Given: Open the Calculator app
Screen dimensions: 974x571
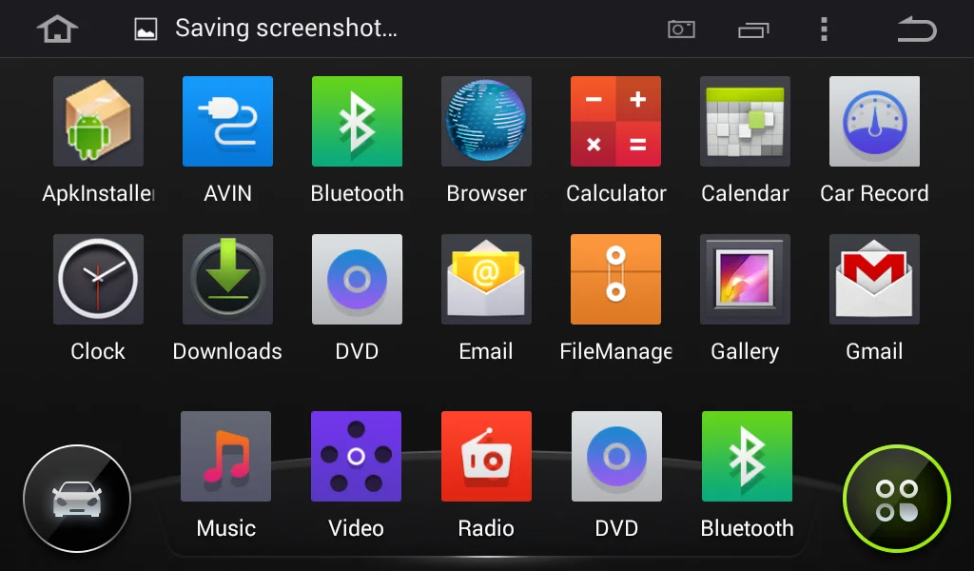Looking at the screenshot, I should click(x=615, y=121).
